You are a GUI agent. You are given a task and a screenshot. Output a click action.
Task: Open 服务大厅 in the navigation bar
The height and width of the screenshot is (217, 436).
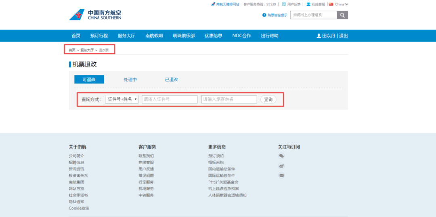(x=126, y=36)
